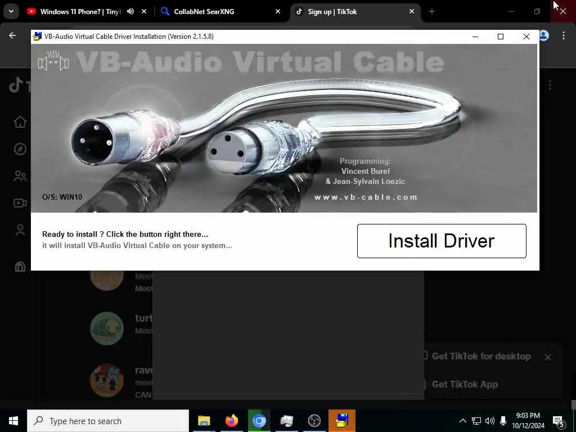Open File Explorer from the taskbar

click(204, 421)
